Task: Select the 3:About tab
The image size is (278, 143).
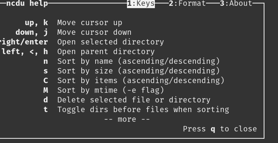Action: pyautogui.click(x=236, y=4)
